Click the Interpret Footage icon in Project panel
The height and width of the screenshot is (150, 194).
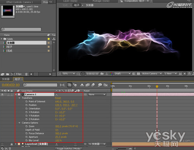(2, 74)
